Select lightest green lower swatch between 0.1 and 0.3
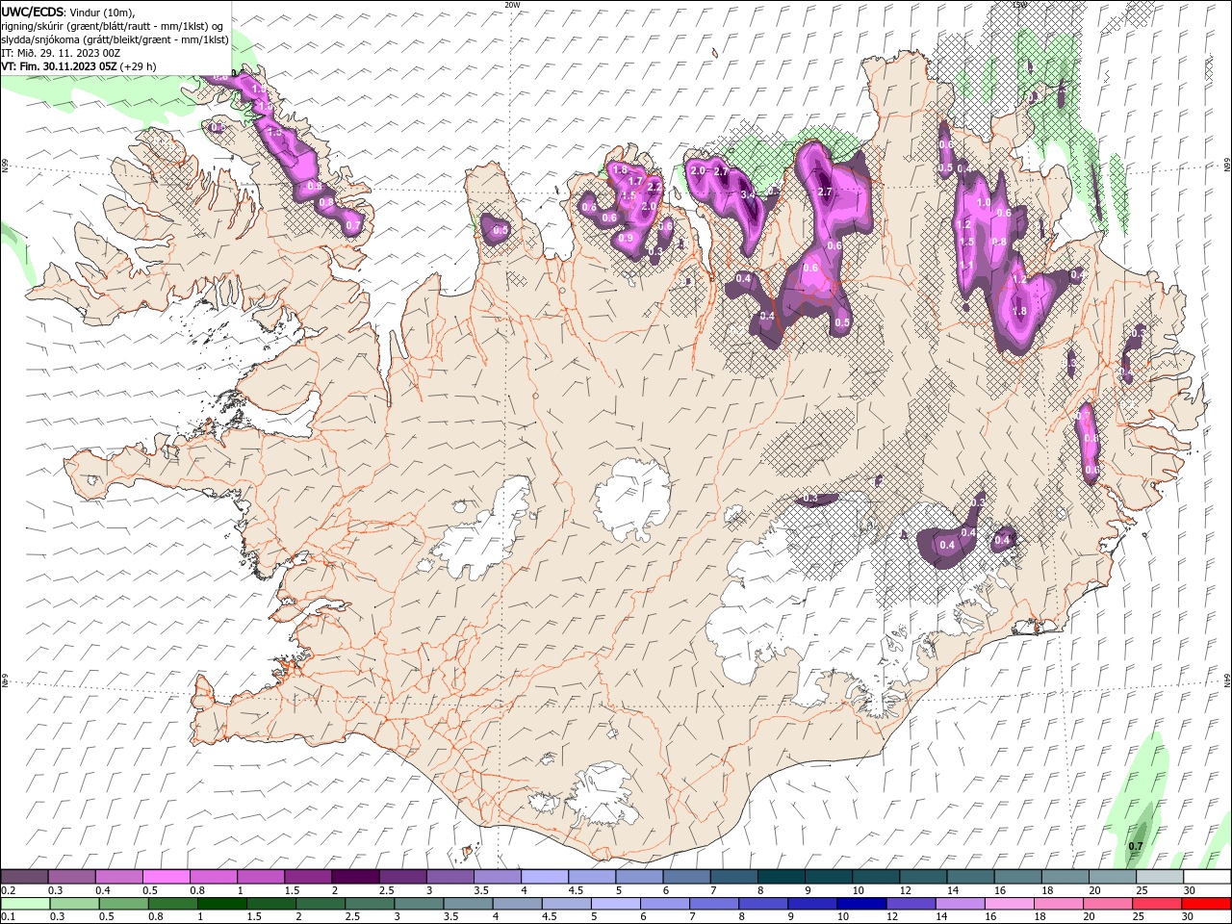The height and width of the screenshot is (924, 1232). (25, 904)
